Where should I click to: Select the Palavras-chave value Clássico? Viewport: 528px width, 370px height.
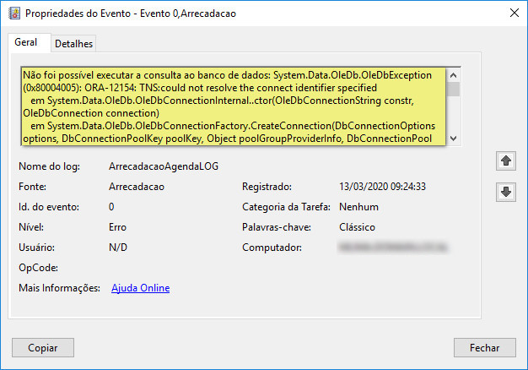click(357, 227)
